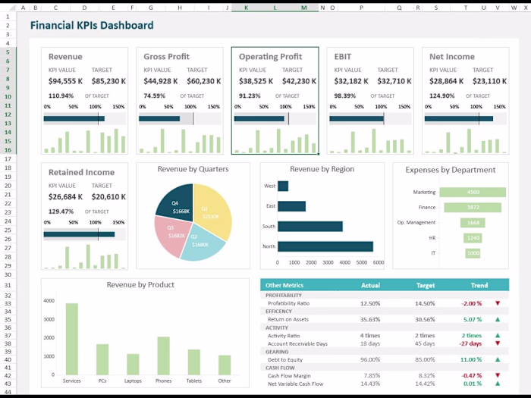
Task: Click Net Income value $28,864 K
Action: (x=446, y=81)
